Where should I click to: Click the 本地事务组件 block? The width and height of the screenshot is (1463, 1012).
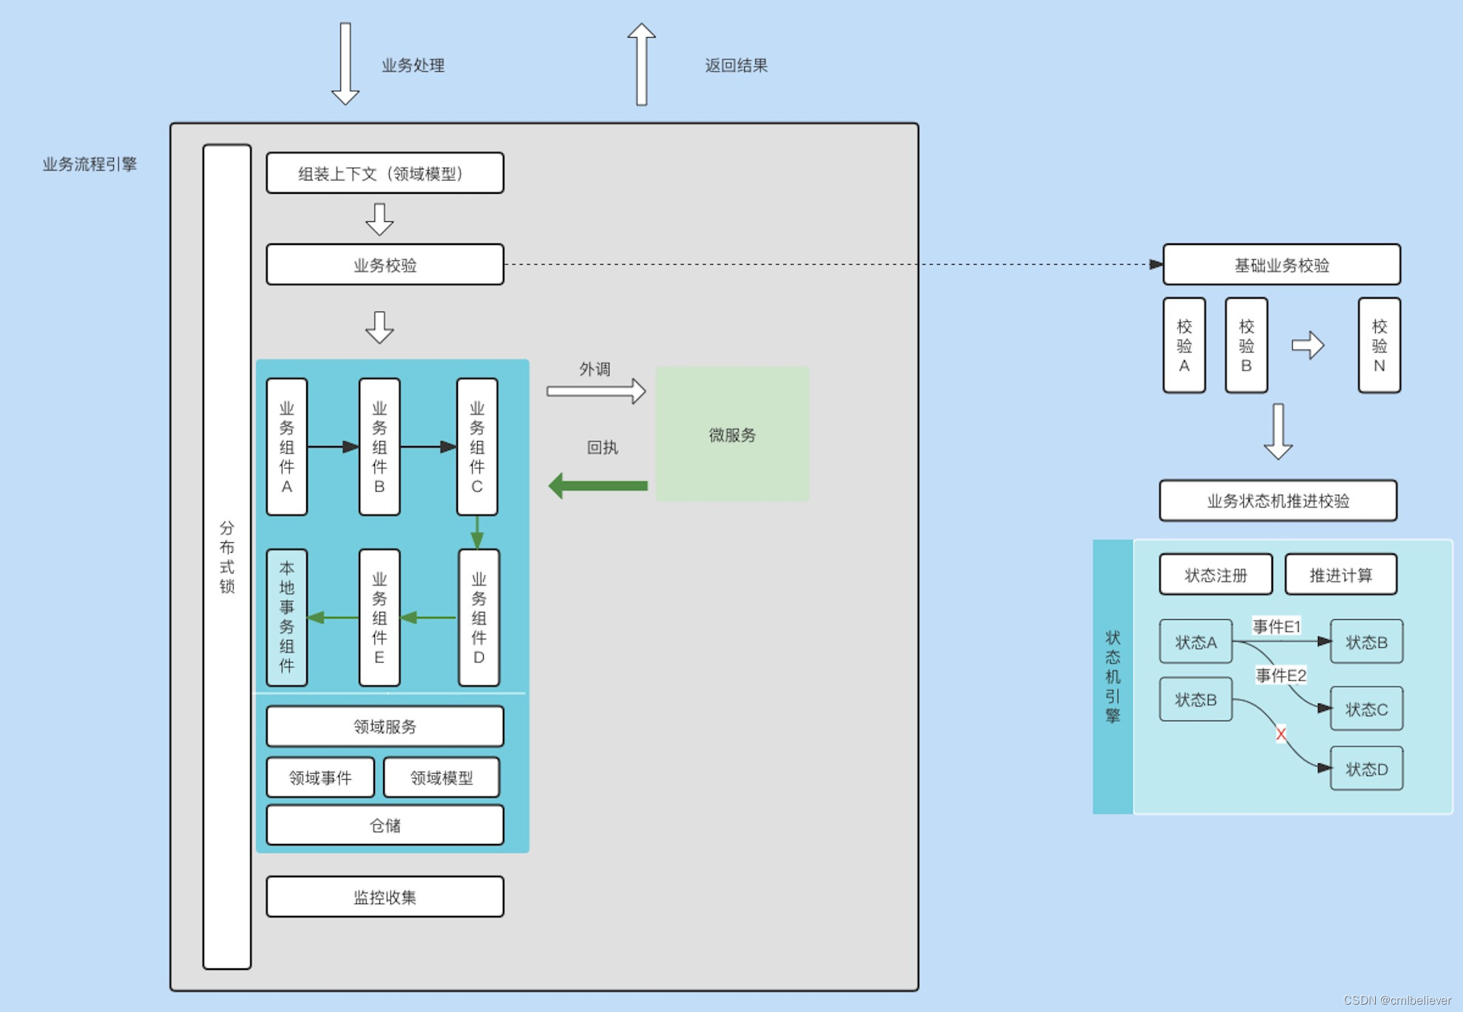click(287, 617)
